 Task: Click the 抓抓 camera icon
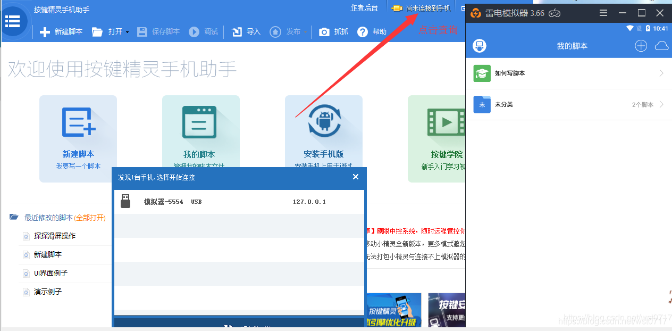(324, 32)
